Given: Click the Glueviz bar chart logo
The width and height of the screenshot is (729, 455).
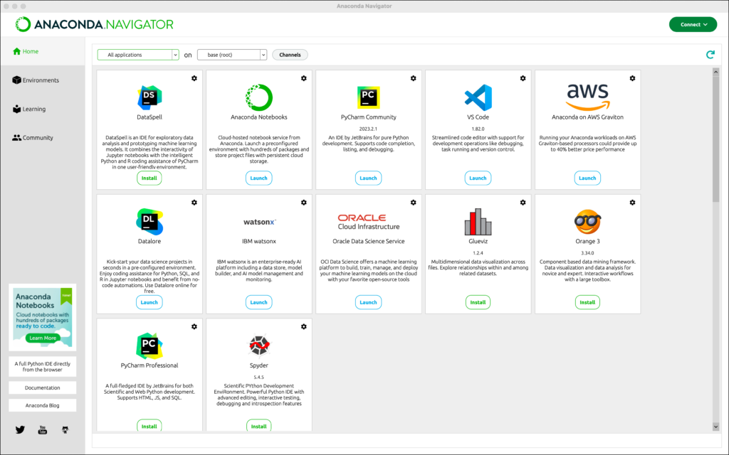Looking at the screenshot, I should click(x=478, y=222).
